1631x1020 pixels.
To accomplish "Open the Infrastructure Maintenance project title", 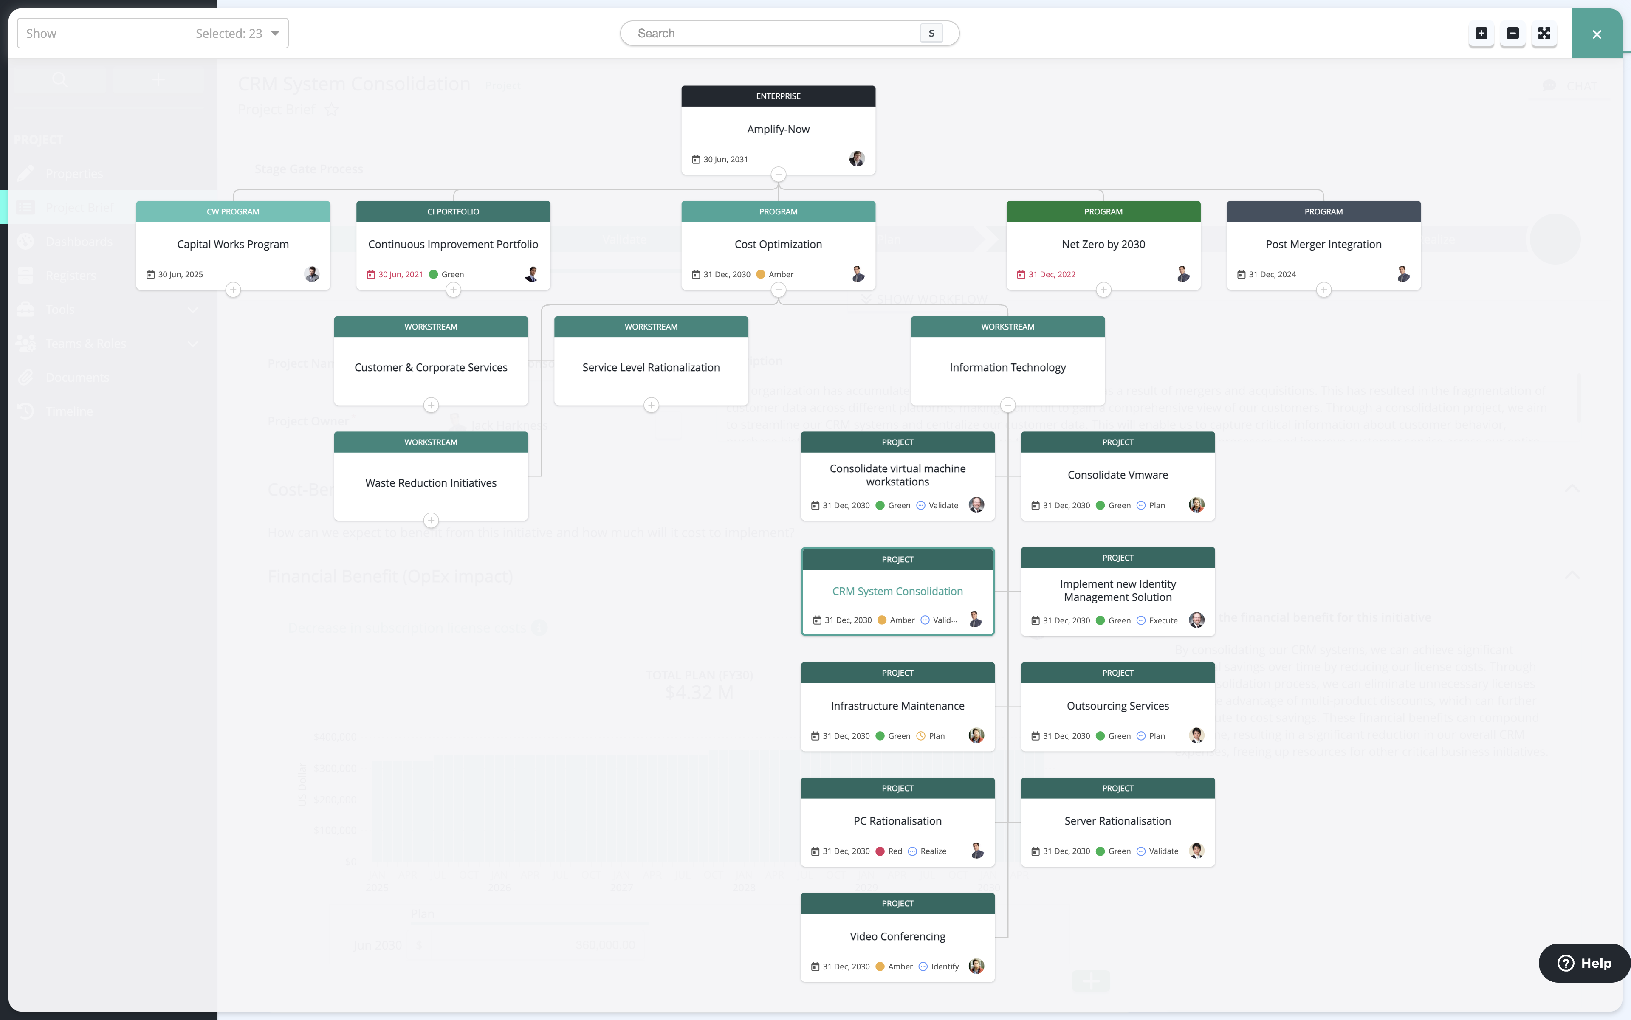I will (x=897, y=706).
